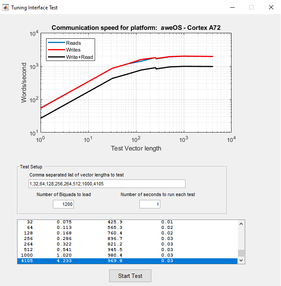The height and width of the screenshot is (286, 281).
Task: Click the red Writes legend entry
Action: pos(73,50)
